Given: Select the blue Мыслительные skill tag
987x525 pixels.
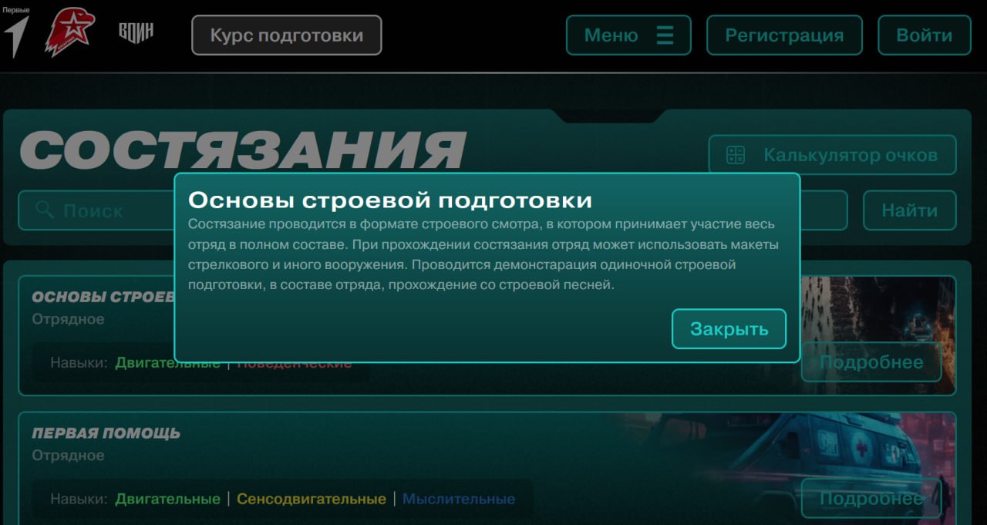Looking at the screenshot, I should click(458, 499).
